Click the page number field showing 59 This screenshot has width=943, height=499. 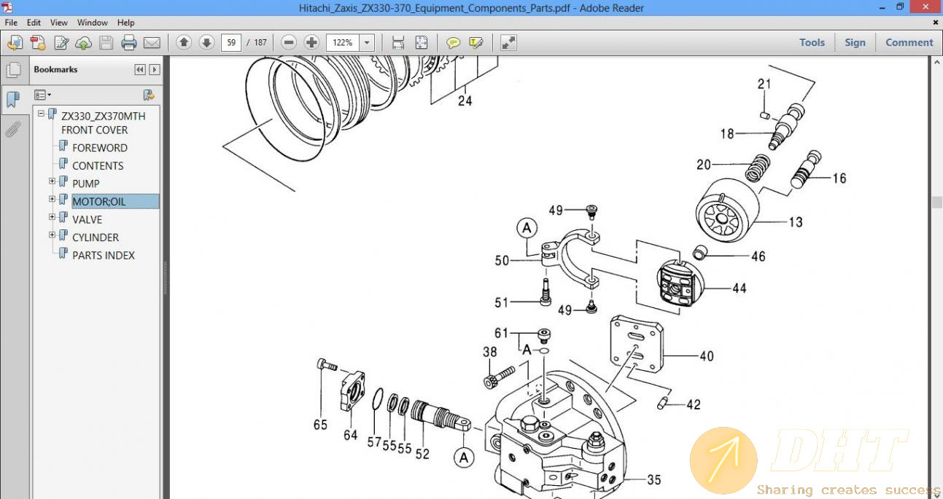[x=231, y=42]
